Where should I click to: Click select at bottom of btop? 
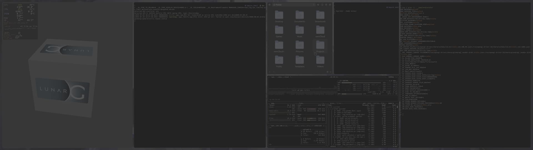pyautogui.click(x=333, y=146)
